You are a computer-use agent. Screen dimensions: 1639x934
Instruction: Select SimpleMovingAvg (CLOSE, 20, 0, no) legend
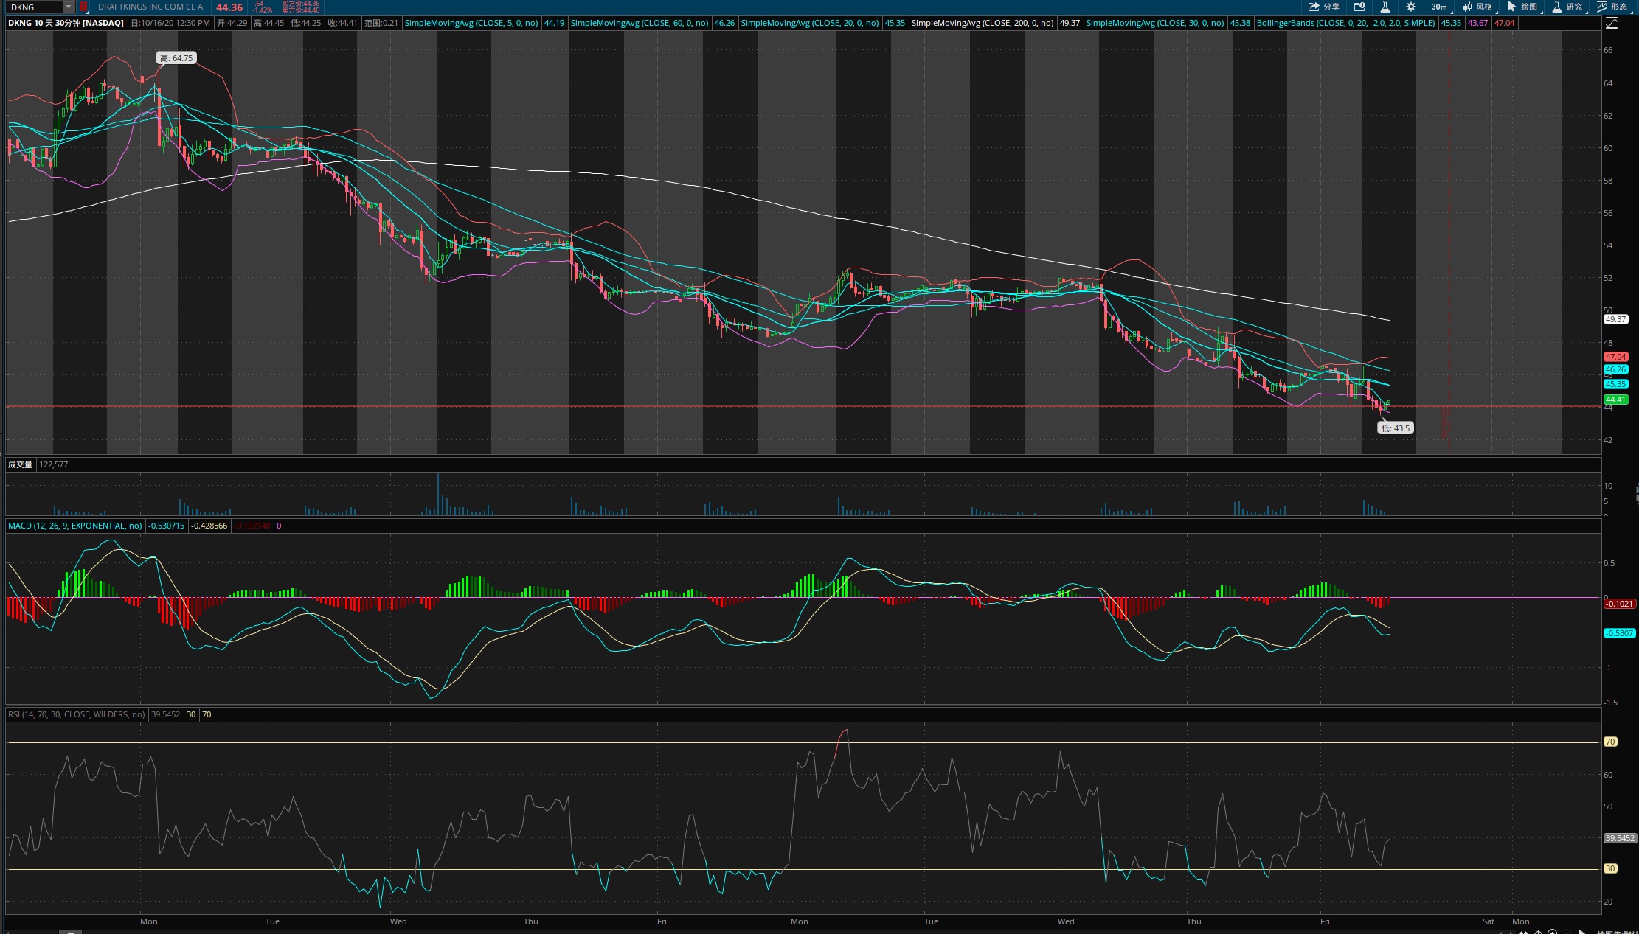(810, 23)
